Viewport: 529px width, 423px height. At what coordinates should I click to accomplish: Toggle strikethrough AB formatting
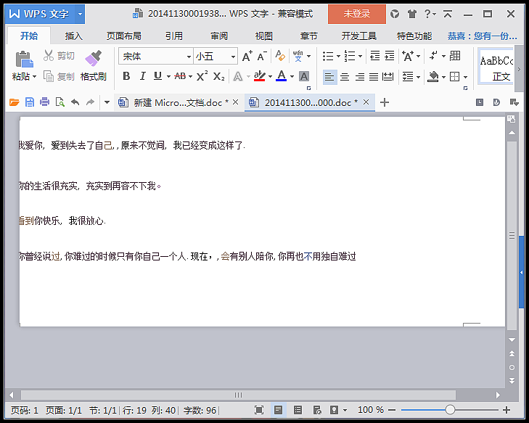click(180, 76)
